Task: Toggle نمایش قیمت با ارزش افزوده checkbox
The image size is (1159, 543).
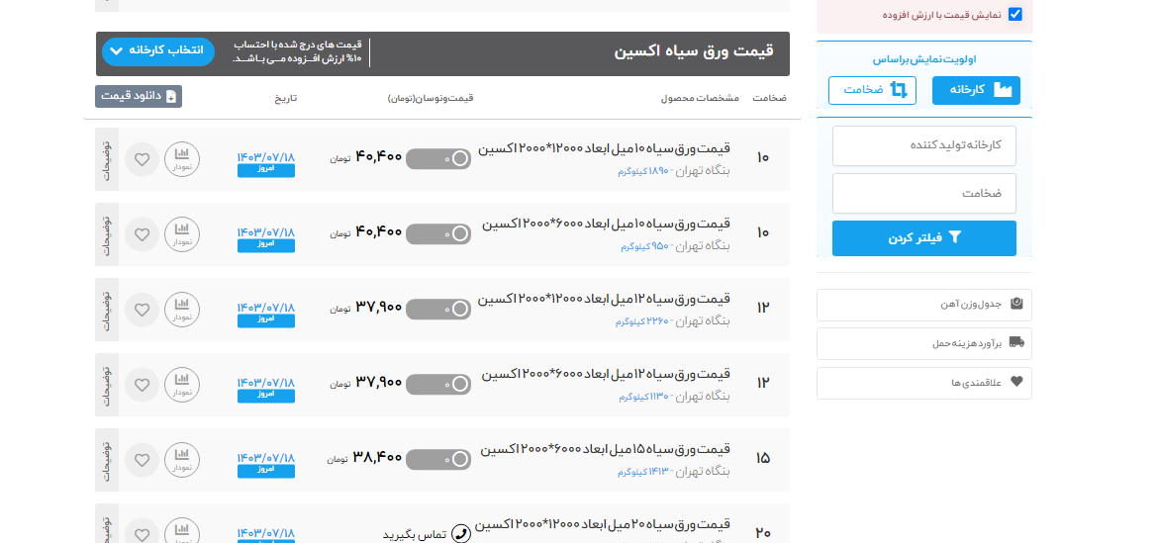Action: click(1014, 15)
